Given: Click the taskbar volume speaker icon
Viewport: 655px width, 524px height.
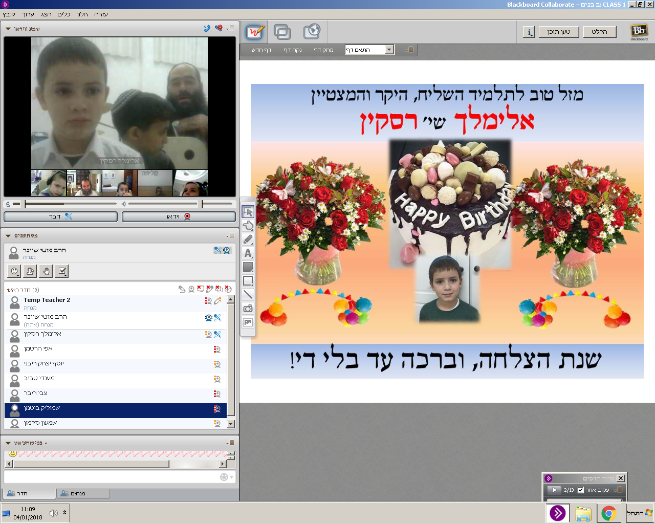Looking at the screenshot, I should point(53,513).
